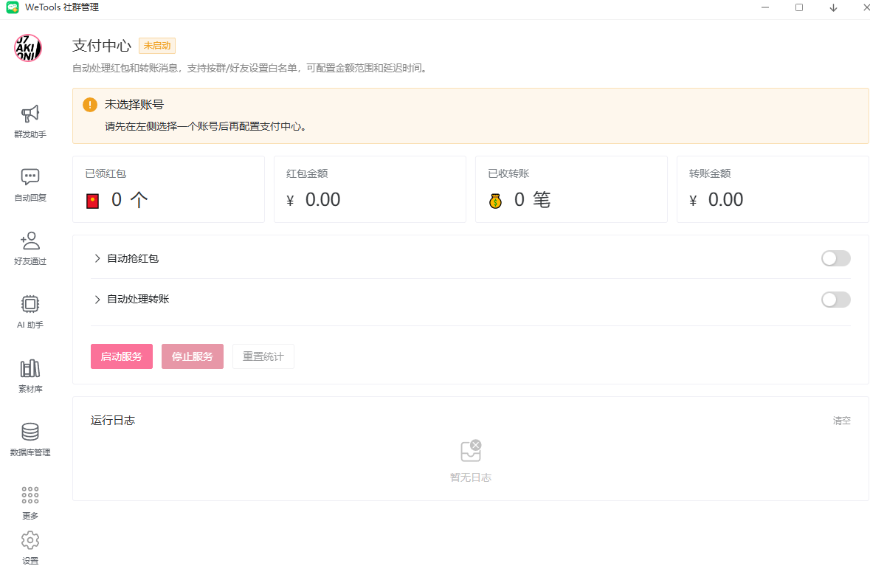Enable the 自动抢红包 toggle switch
The width and height of the screenshot is (870, 580).
coord(835,258)
